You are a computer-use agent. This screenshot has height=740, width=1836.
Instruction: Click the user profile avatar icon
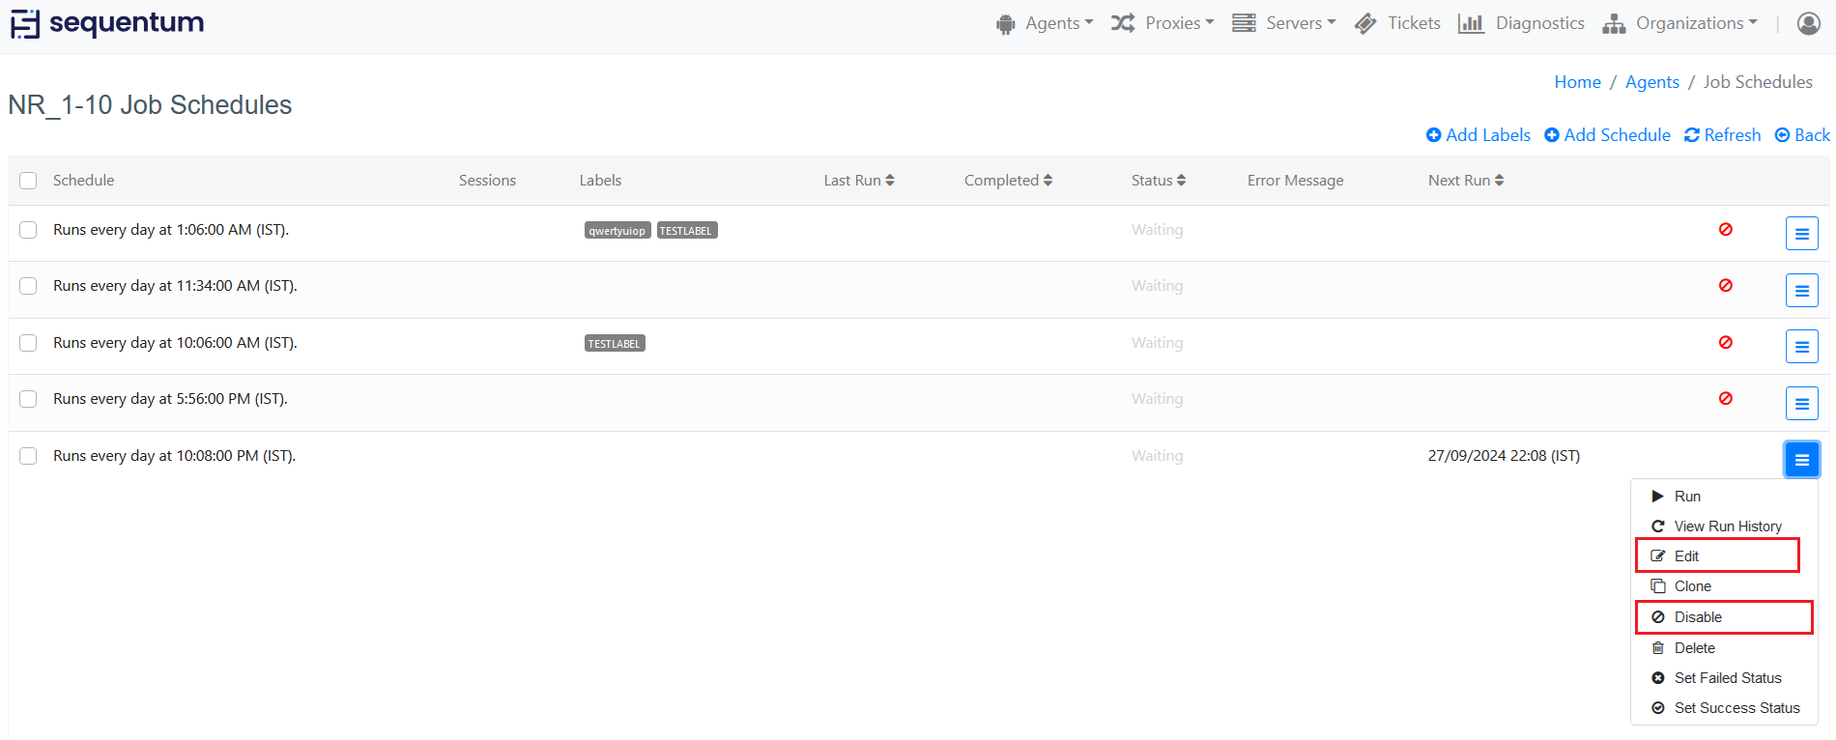coord(1808,23)
